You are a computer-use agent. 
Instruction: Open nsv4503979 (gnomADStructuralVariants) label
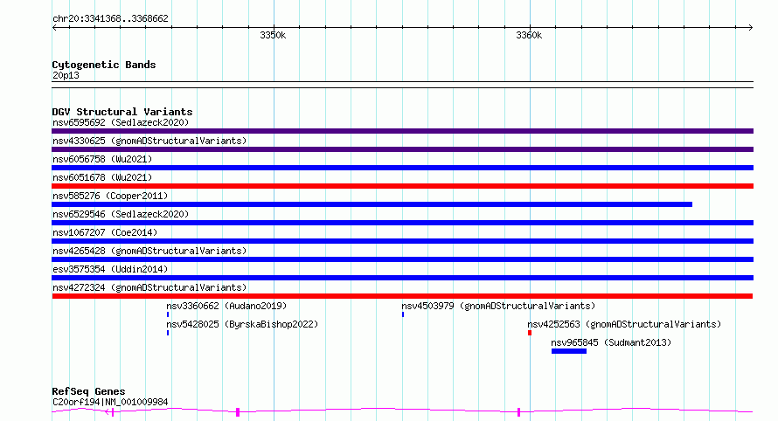tap(498, 306)
